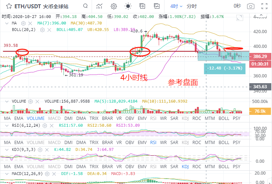The height and width of the screenshot is (184, 272).
Task: Maximize the main chart pane icon
Action: (240, 18)
